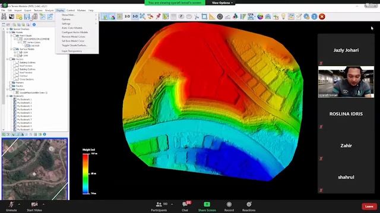The width and height of the screenshot is (380, 213).
Task: Collapse the Surface Models tree node
Action: [x=11, y=49]
